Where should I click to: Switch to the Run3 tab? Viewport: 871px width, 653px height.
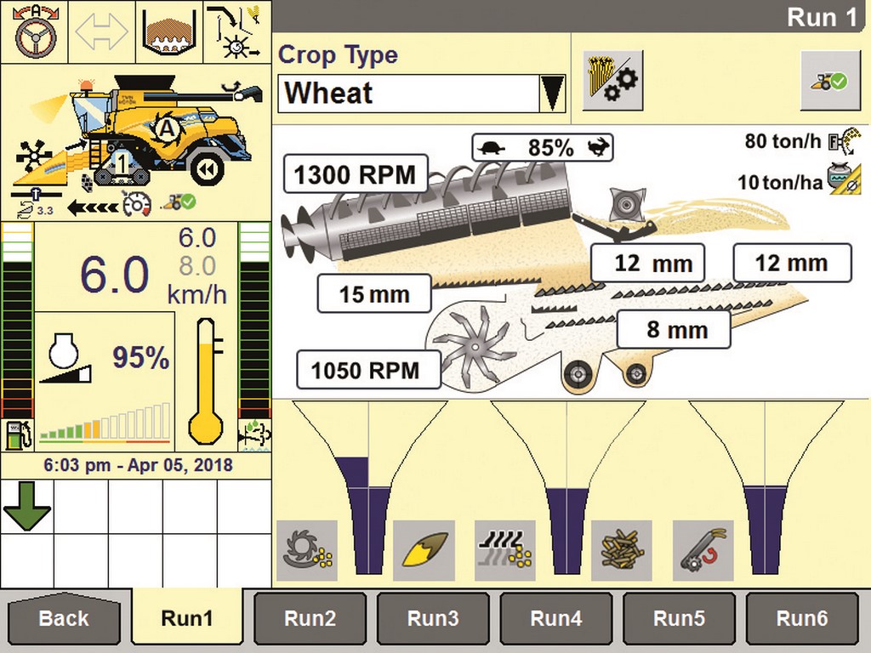433,619
